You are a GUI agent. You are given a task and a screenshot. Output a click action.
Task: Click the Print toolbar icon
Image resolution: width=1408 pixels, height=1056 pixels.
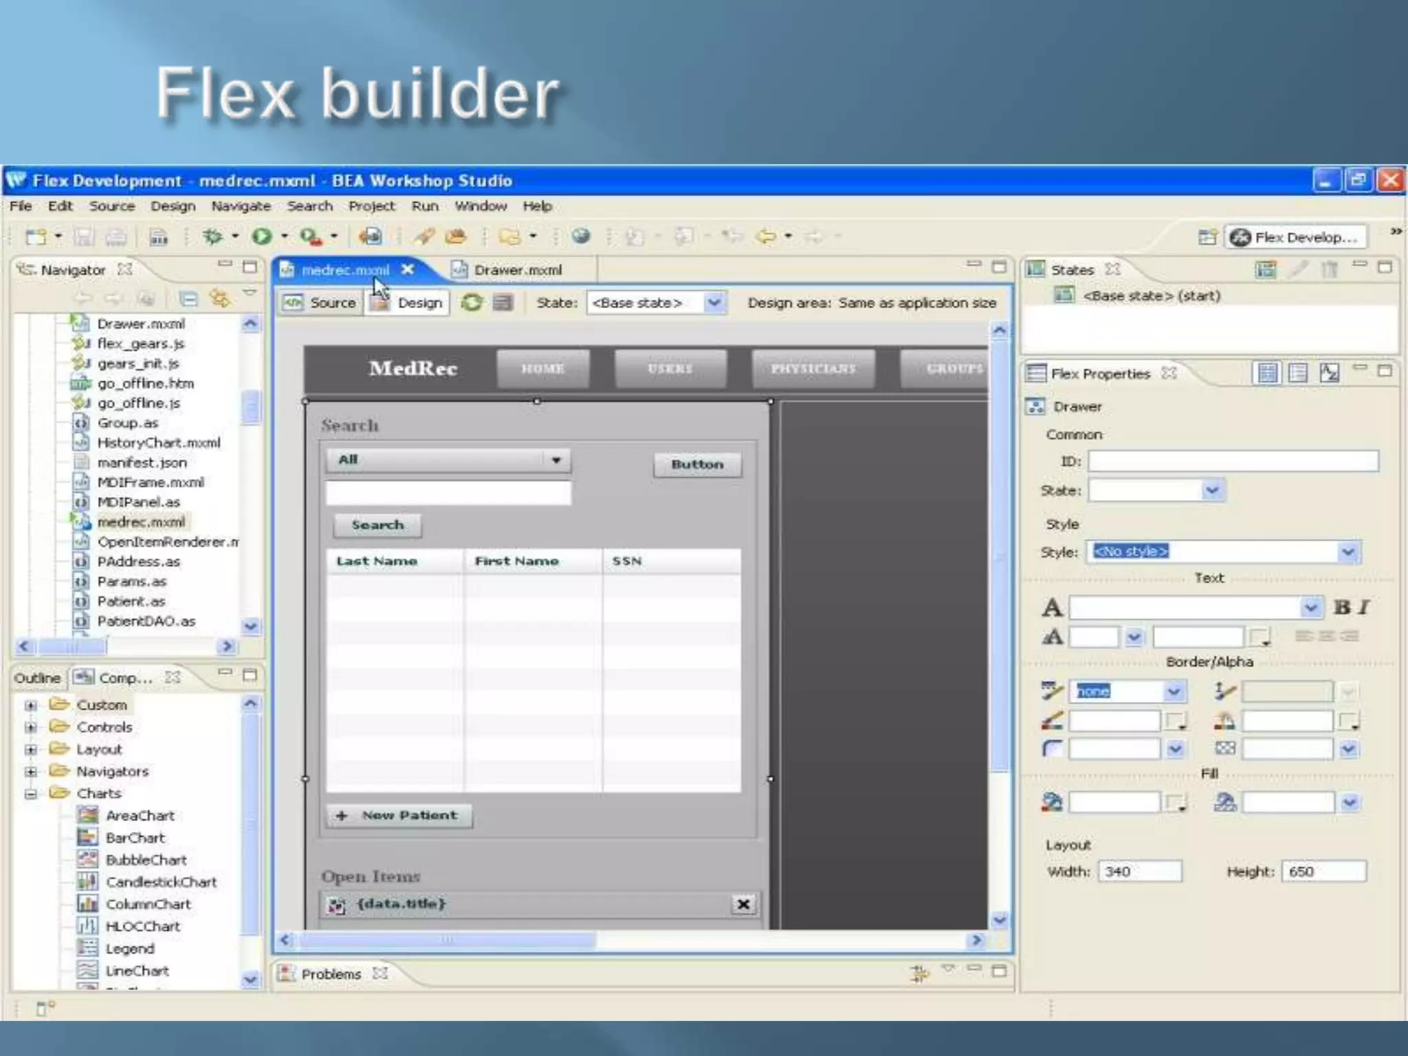click(115, 237)
